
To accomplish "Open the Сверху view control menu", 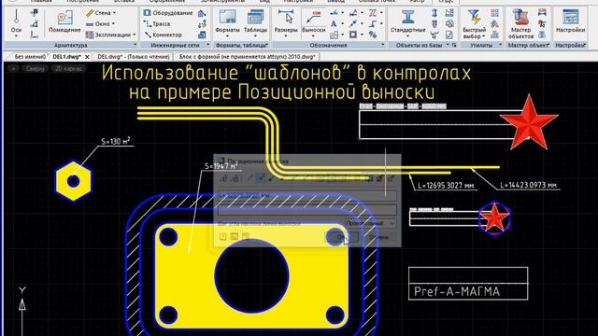I will pyautogui.click(x=36, y=68).
